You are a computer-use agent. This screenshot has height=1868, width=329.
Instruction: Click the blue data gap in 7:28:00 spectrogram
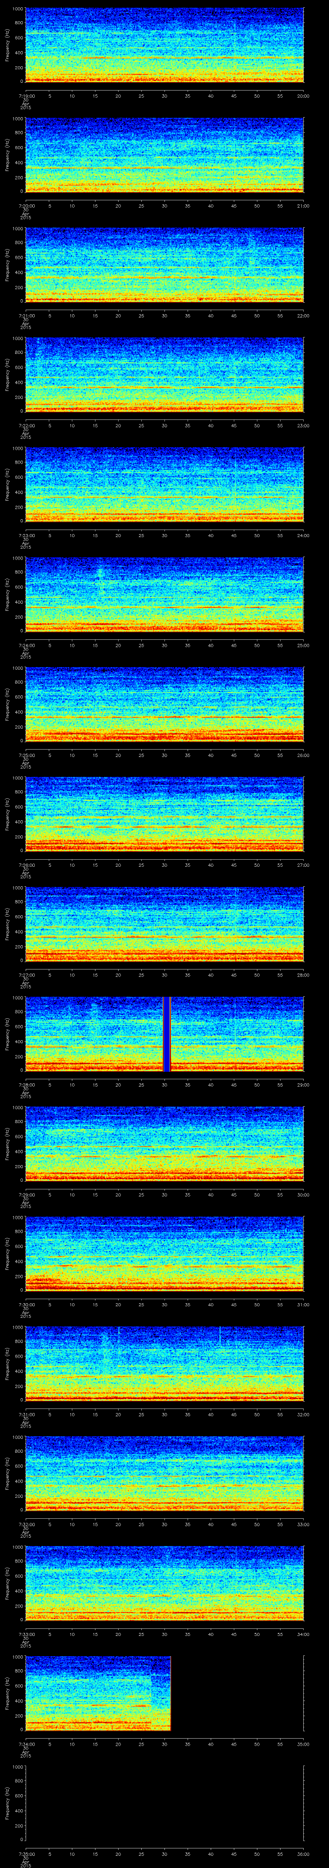166,1033
